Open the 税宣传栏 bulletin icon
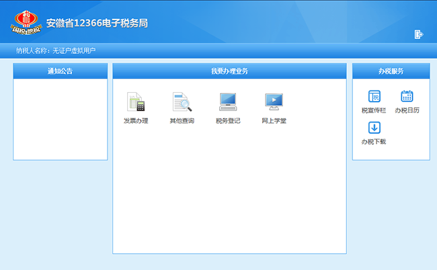The height and width of the screenshot is (270, 437). 374,96
